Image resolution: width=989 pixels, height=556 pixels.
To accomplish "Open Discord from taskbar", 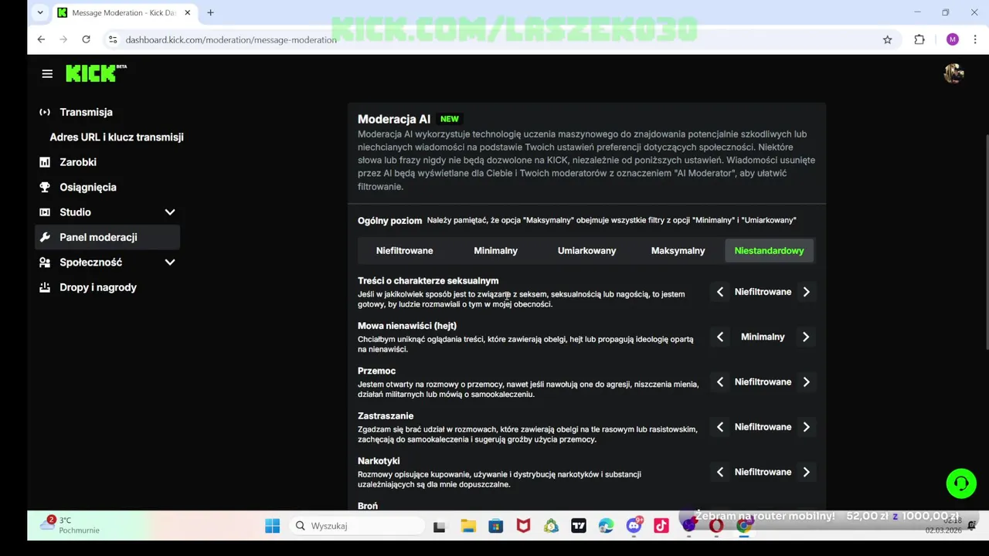I will pos(634,526).
